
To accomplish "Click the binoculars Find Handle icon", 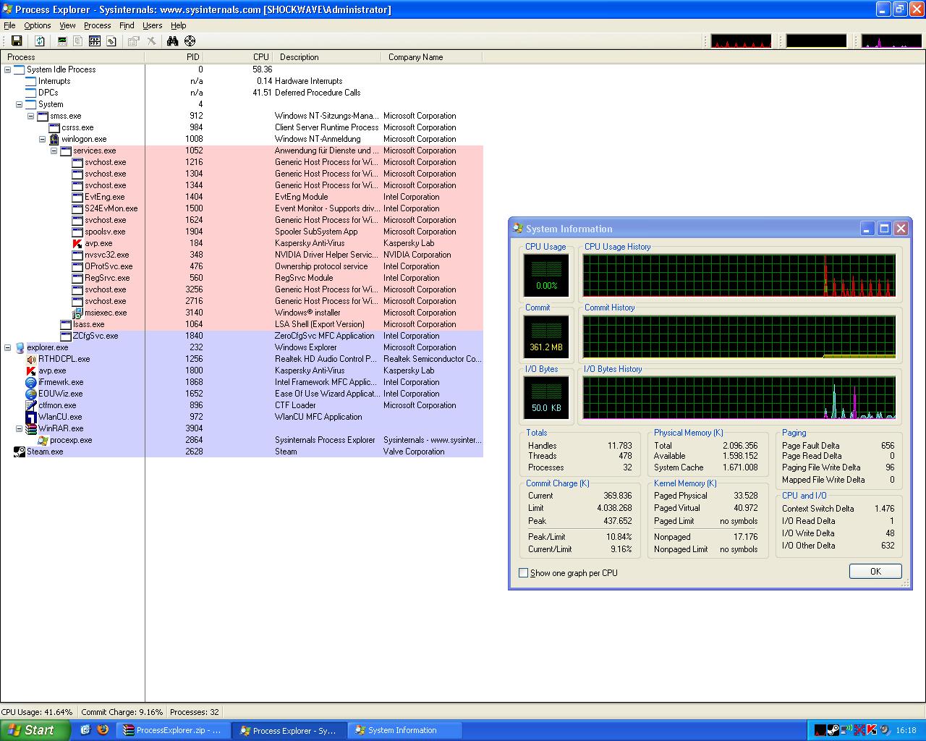I will (172, 41).
